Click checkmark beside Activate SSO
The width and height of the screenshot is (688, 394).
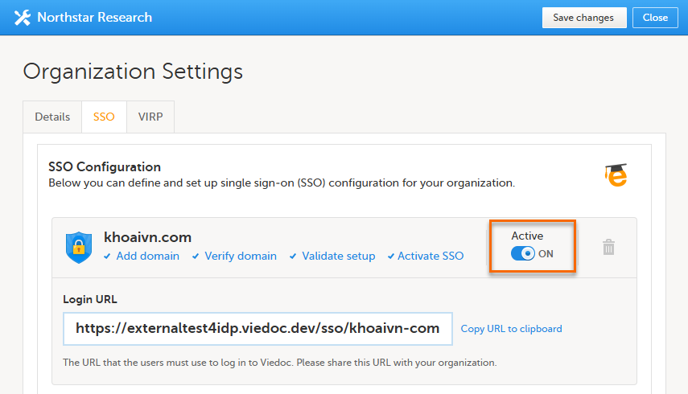click(x=391, y=257)
